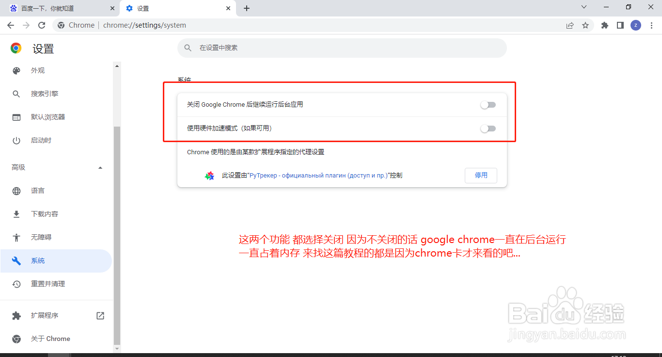Image resolution: width=662 pixels, height=357 pixels.
Task: Click the 在设置中搜索 search field
Action: tap(342, 48)
